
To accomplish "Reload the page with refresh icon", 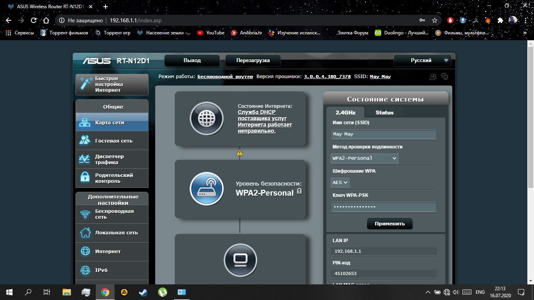I will tap(34, 20).
